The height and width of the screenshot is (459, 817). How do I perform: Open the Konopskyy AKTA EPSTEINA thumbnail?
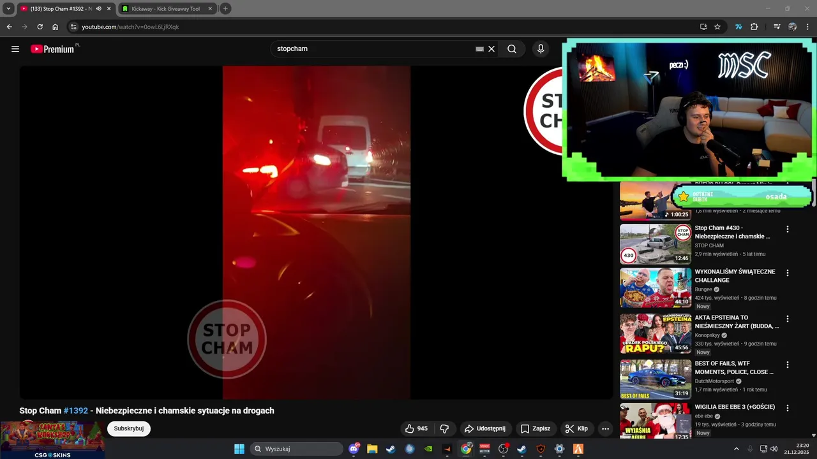[x=656, y=333]
